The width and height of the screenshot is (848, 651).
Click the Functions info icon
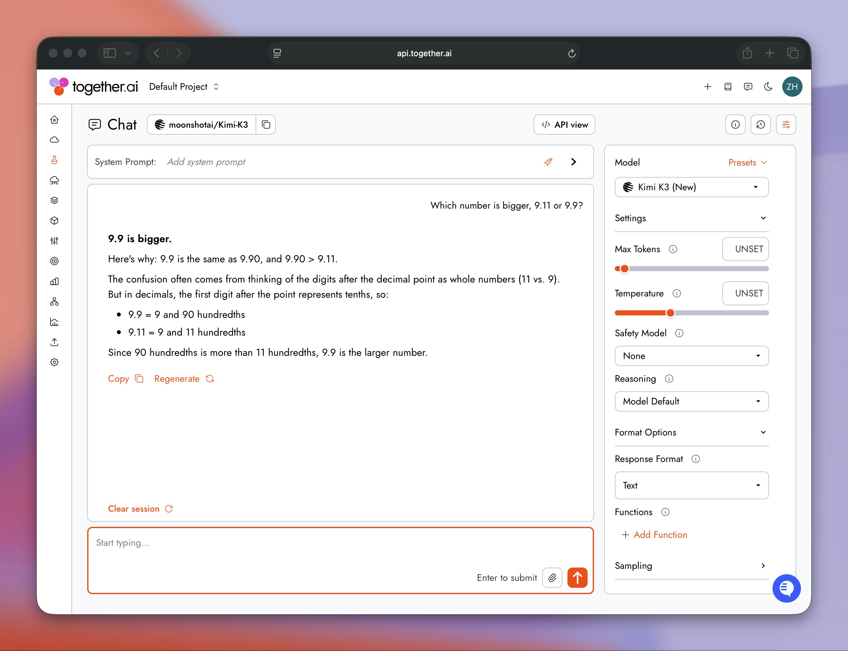(x=665, y=512)
